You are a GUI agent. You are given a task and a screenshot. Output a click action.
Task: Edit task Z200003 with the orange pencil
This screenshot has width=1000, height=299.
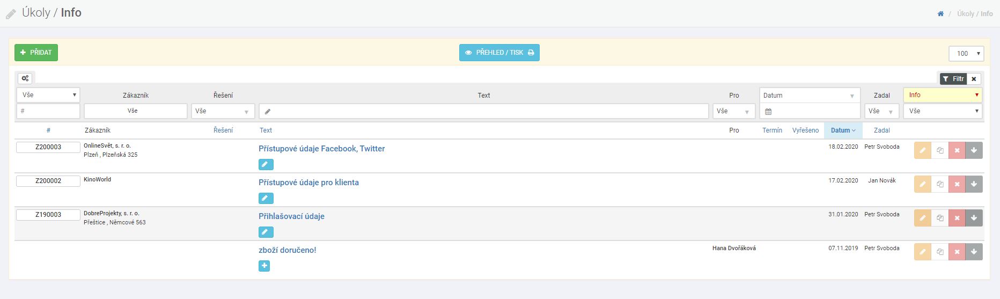point(922,151)
